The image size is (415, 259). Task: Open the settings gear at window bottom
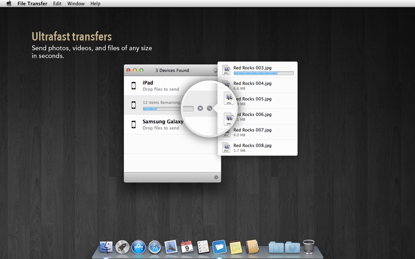point(216,178)
